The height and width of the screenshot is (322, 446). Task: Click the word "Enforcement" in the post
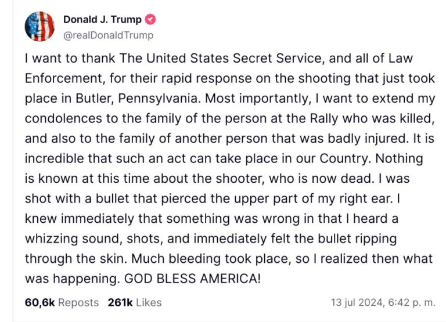point(62,78)
